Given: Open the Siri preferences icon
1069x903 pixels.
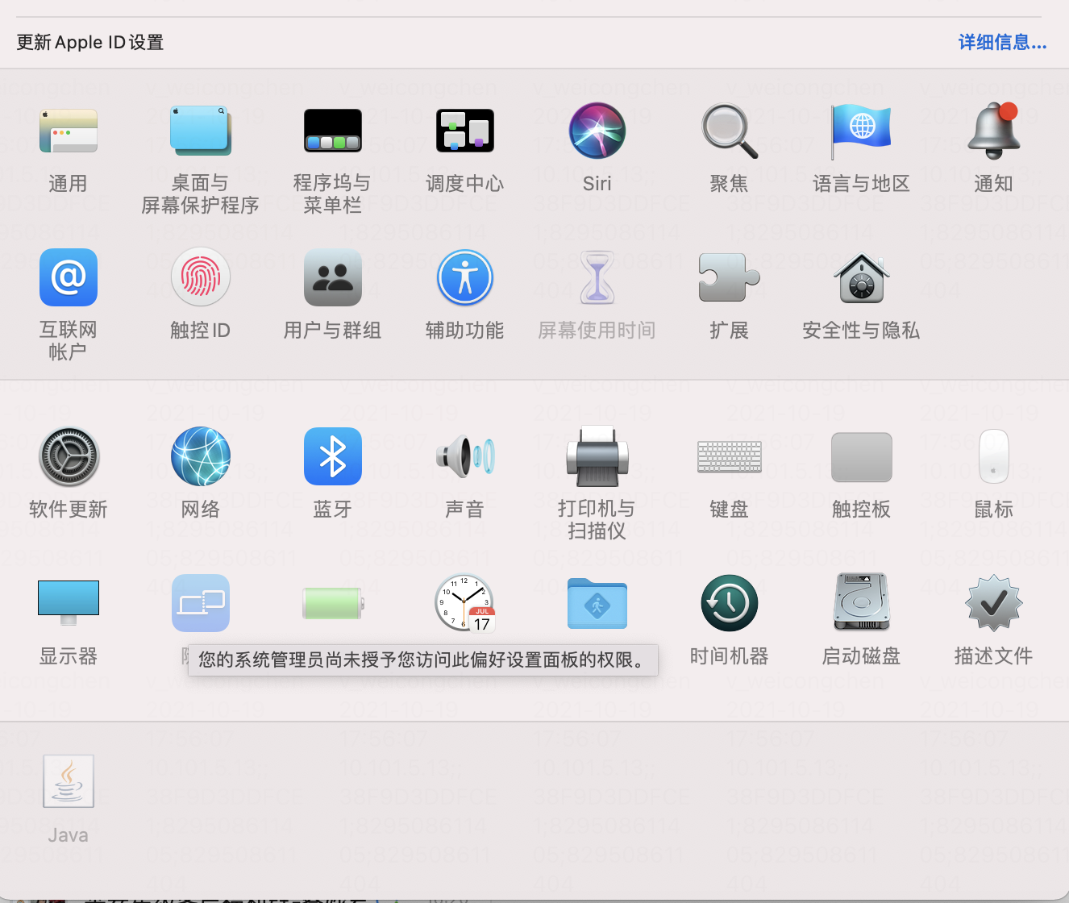Looking at the screenshot, I should coord(597,131).
